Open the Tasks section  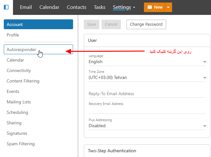pos(100,7)
